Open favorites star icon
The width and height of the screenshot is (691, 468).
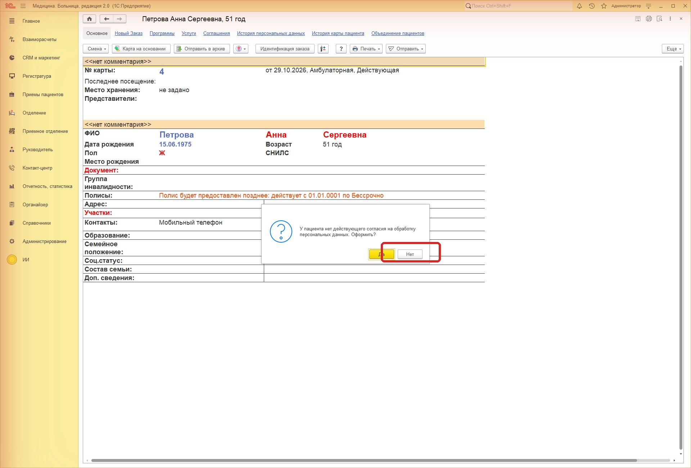604,6
